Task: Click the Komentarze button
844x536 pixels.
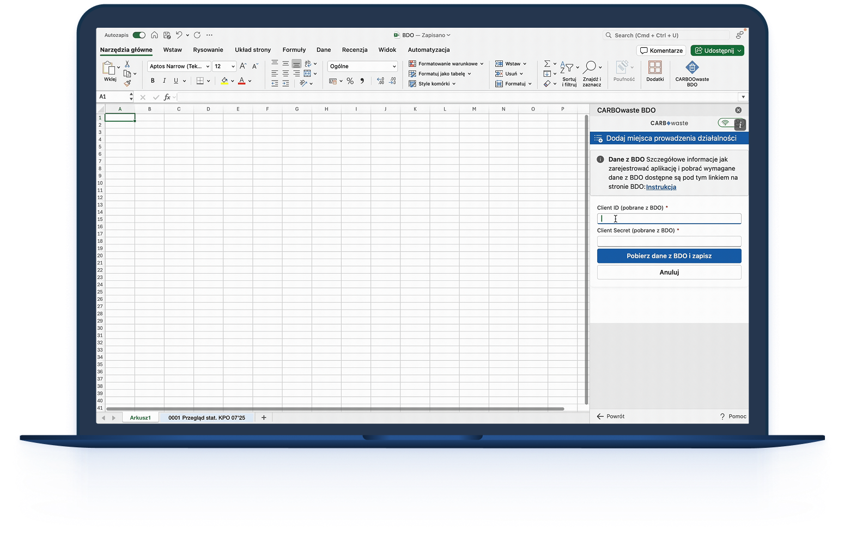Action: coord(661,51)
